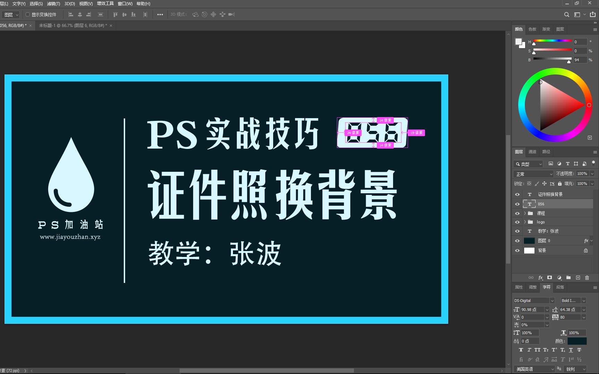Hide the 证件照换背景 text layer
This screenshot has width=599, height=374.
click(x=517, y=194)
